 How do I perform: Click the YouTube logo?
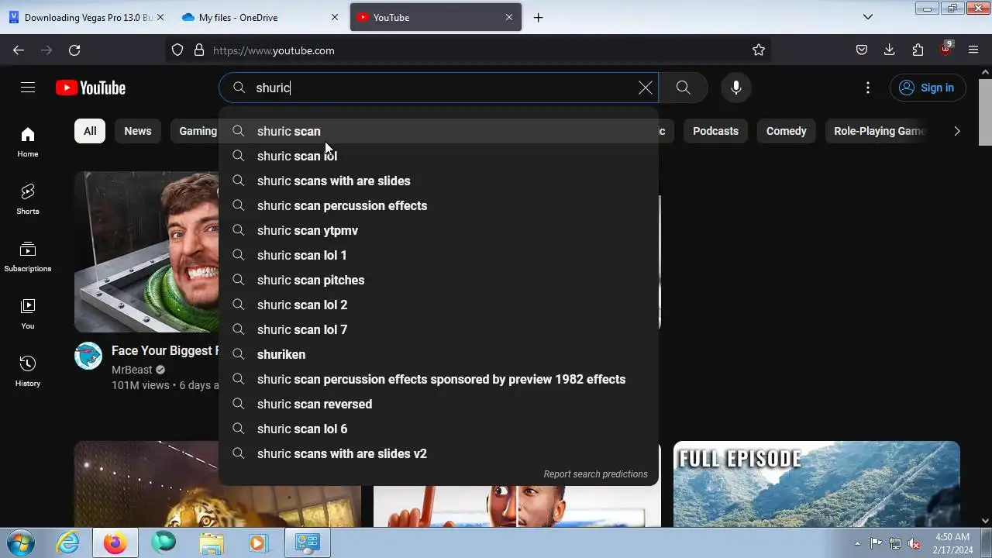[91, 88]
